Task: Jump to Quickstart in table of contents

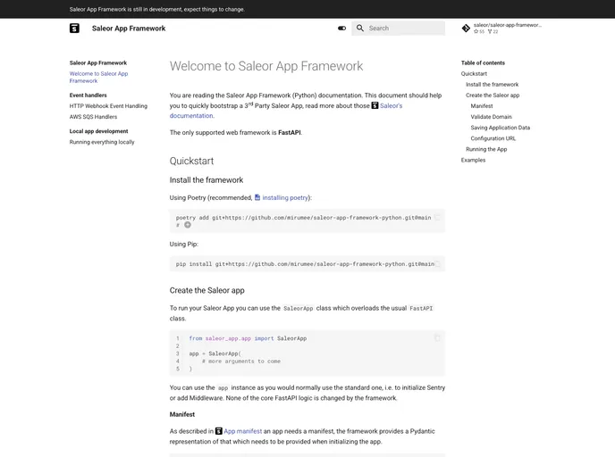Action: 474,73
